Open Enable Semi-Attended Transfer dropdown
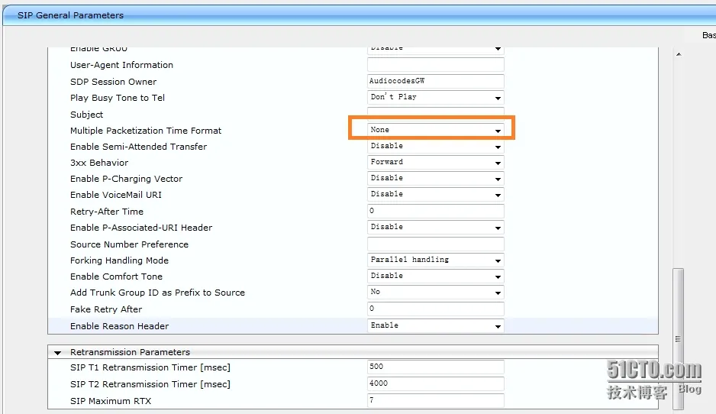Screen dimensions: 716x414 click(435, 146)
